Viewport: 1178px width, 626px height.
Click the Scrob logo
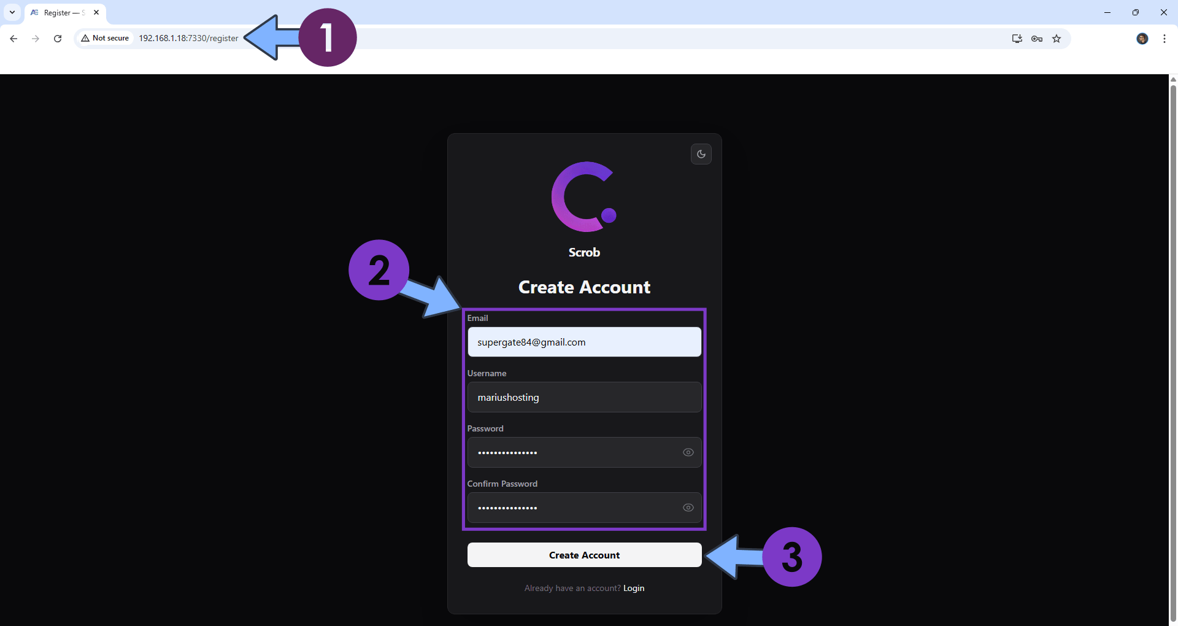583,198
